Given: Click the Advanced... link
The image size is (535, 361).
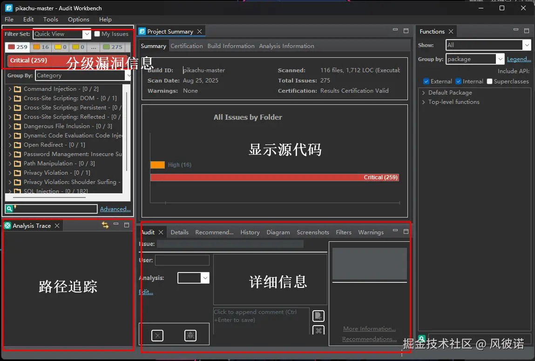Looking at the screenshot, I should 115,209.
